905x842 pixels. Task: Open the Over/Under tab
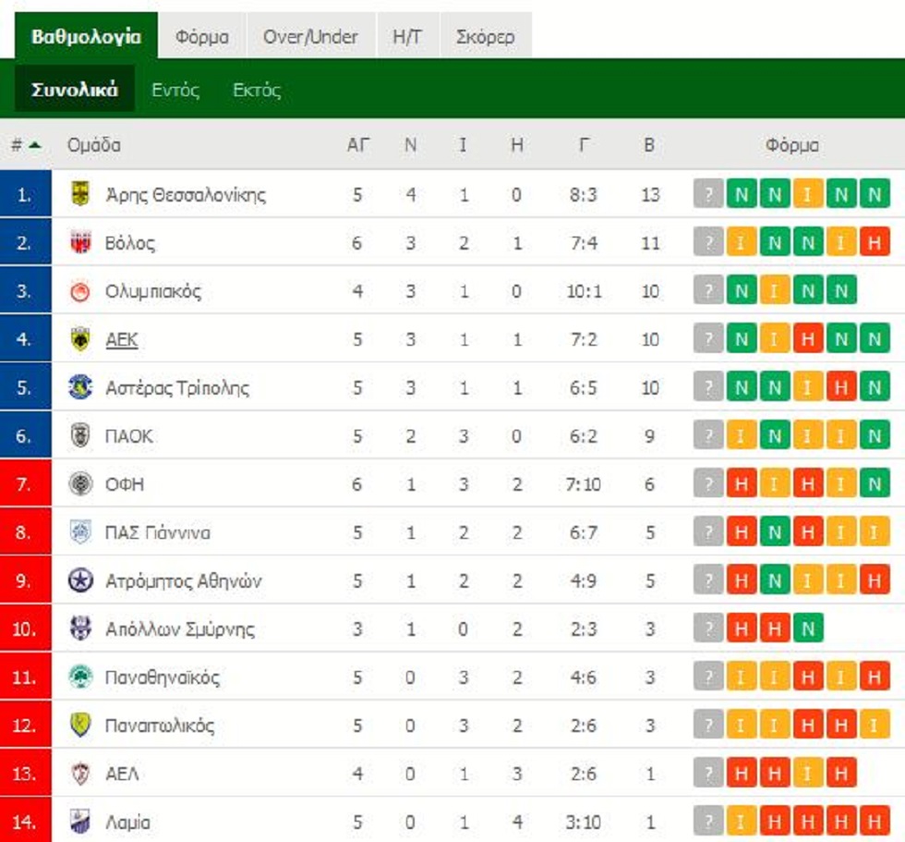coord(310,36)
